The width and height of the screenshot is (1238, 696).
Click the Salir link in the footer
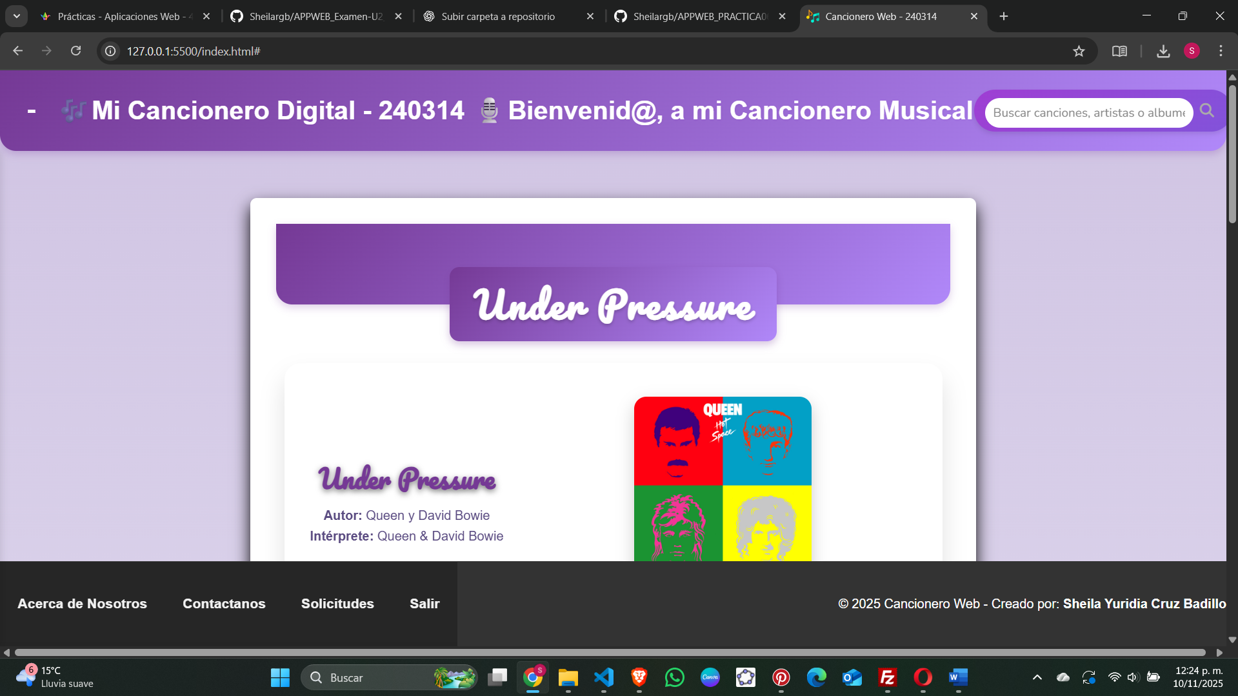point(424,604)
